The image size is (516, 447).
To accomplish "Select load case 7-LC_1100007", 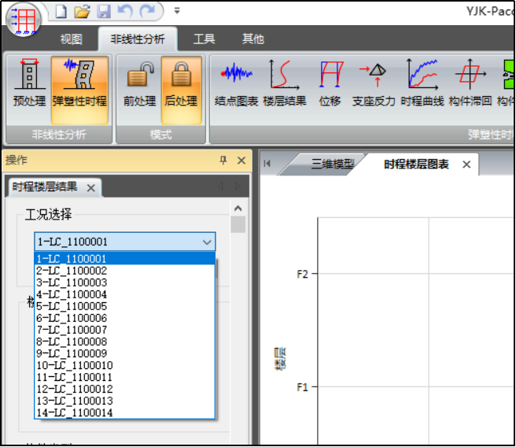I will [125, 330].
